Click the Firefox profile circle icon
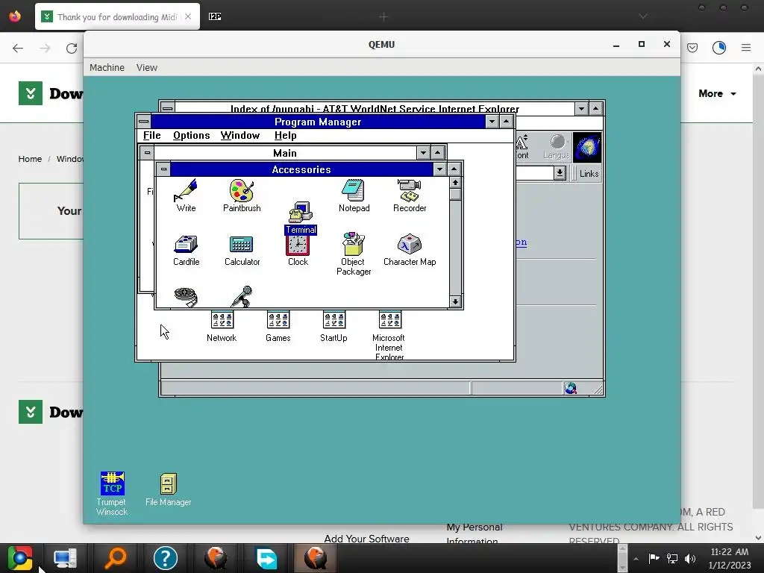 pyautogui.click(x=719, y=48)
